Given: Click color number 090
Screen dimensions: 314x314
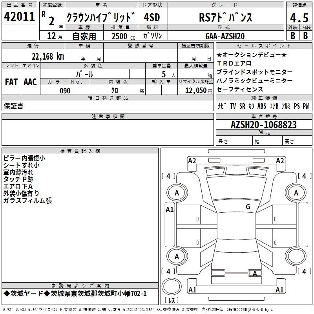Looking at the screenshot, I should point(65,91).
